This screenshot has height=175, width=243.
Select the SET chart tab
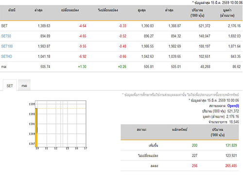[10, 86]
